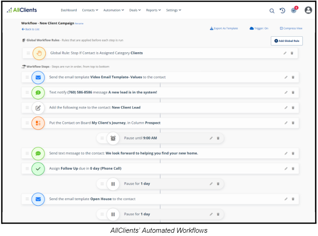The height and width of the screenshot is (236, 318).
Task: Delete the Open House email step
Action: pyautogui.click(x=293, y=199)
